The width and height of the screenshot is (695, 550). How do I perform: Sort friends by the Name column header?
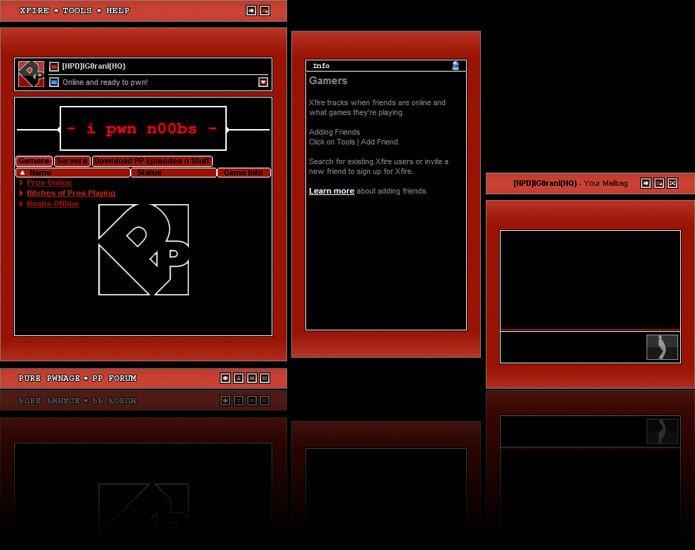coord(73,173)
